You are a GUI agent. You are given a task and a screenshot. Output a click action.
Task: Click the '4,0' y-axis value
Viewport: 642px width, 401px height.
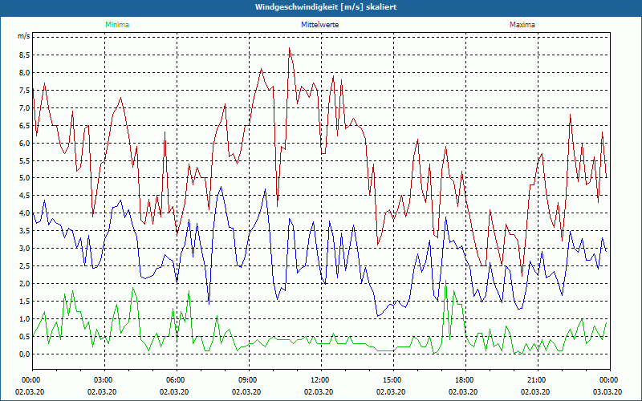25,213
